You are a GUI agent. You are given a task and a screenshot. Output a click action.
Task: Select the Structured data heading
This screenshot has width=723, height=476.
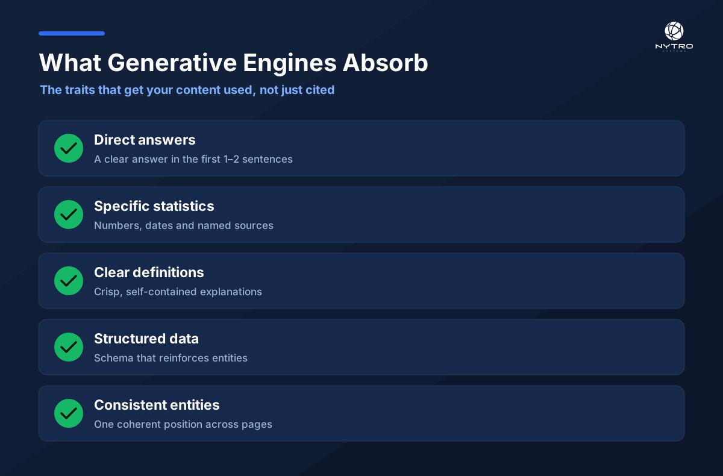[146, 339]
